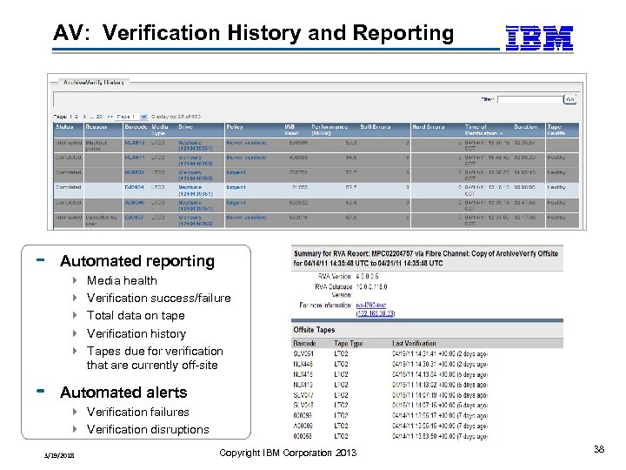Go to the next page using the double-arrow
The width and height of the screenshot is (626, 470).
(x=111, y=116)
